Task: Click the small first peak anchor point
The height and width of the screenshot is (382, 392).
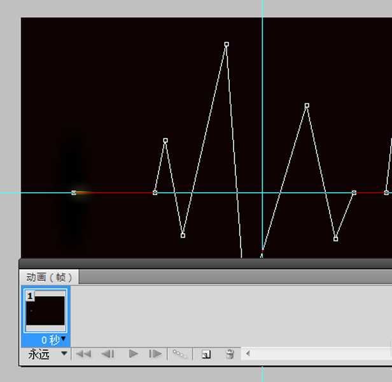Action: point(165,140)
